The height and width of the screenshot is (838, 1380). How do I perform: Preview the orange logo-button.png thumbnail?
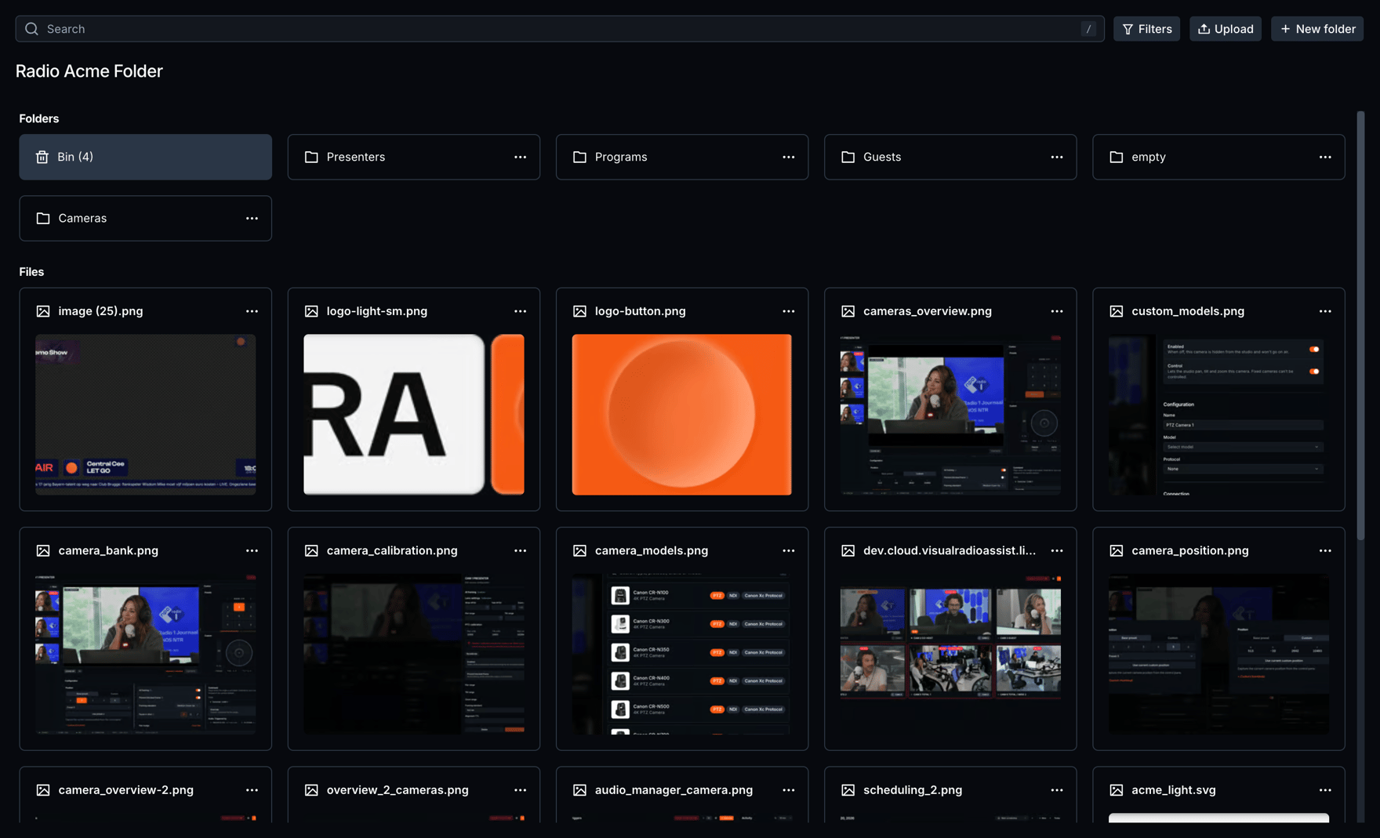click(x=682, y=415)
